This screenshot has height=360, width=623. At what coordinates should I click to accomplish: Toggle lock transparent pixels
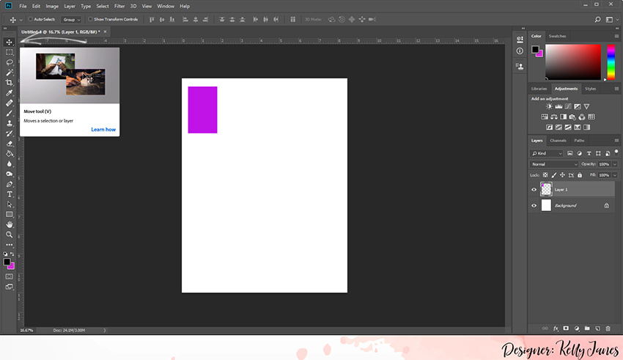click(x=545, y=175)
